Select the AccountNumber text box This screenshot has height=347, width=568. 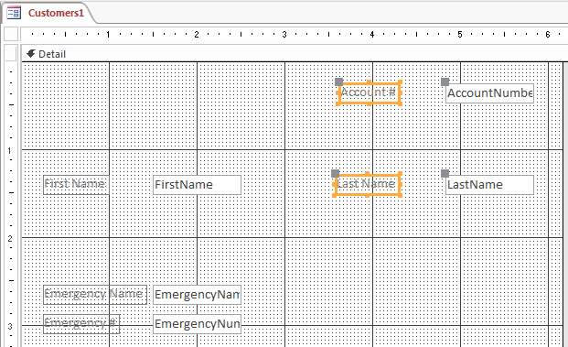[x=489, y=93]
